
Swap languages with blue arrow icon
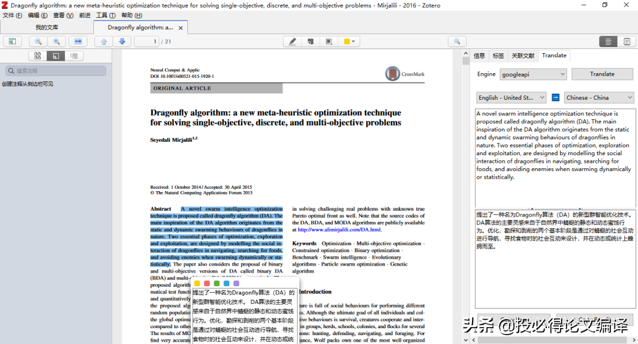(555, 97)
